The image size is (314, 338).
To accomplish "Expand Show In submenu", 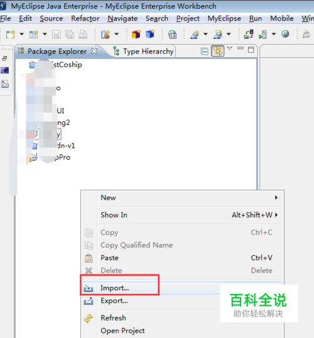I will click(183, 215).
